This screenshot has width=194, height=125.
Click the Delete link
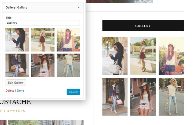coord(10,91)
